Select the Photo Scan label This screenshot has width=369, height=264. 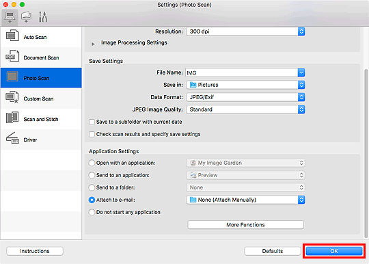point(36,78)
